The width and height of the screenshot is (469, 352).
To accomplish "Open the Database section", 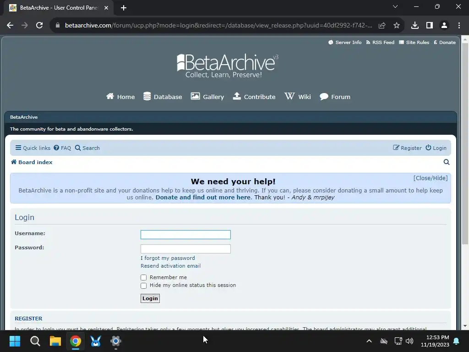I will click(x=163, y=97).
